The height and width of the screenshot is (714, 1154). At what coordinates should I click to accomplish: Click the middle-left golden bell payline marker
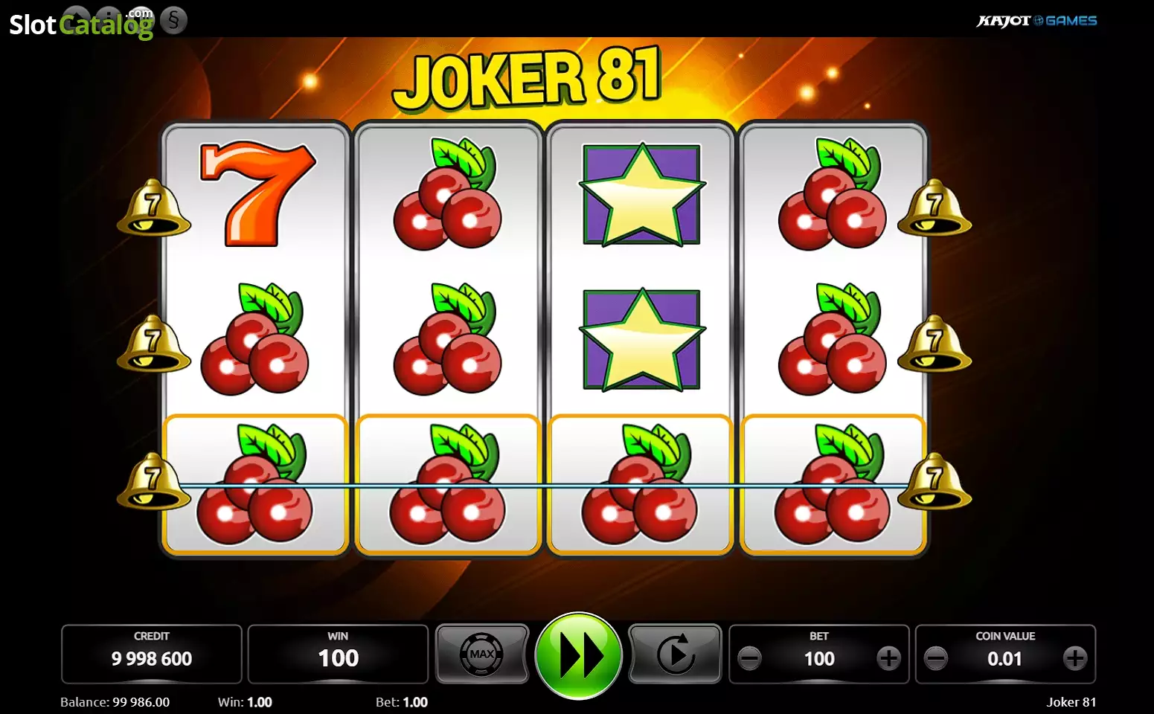coord(153,344)
